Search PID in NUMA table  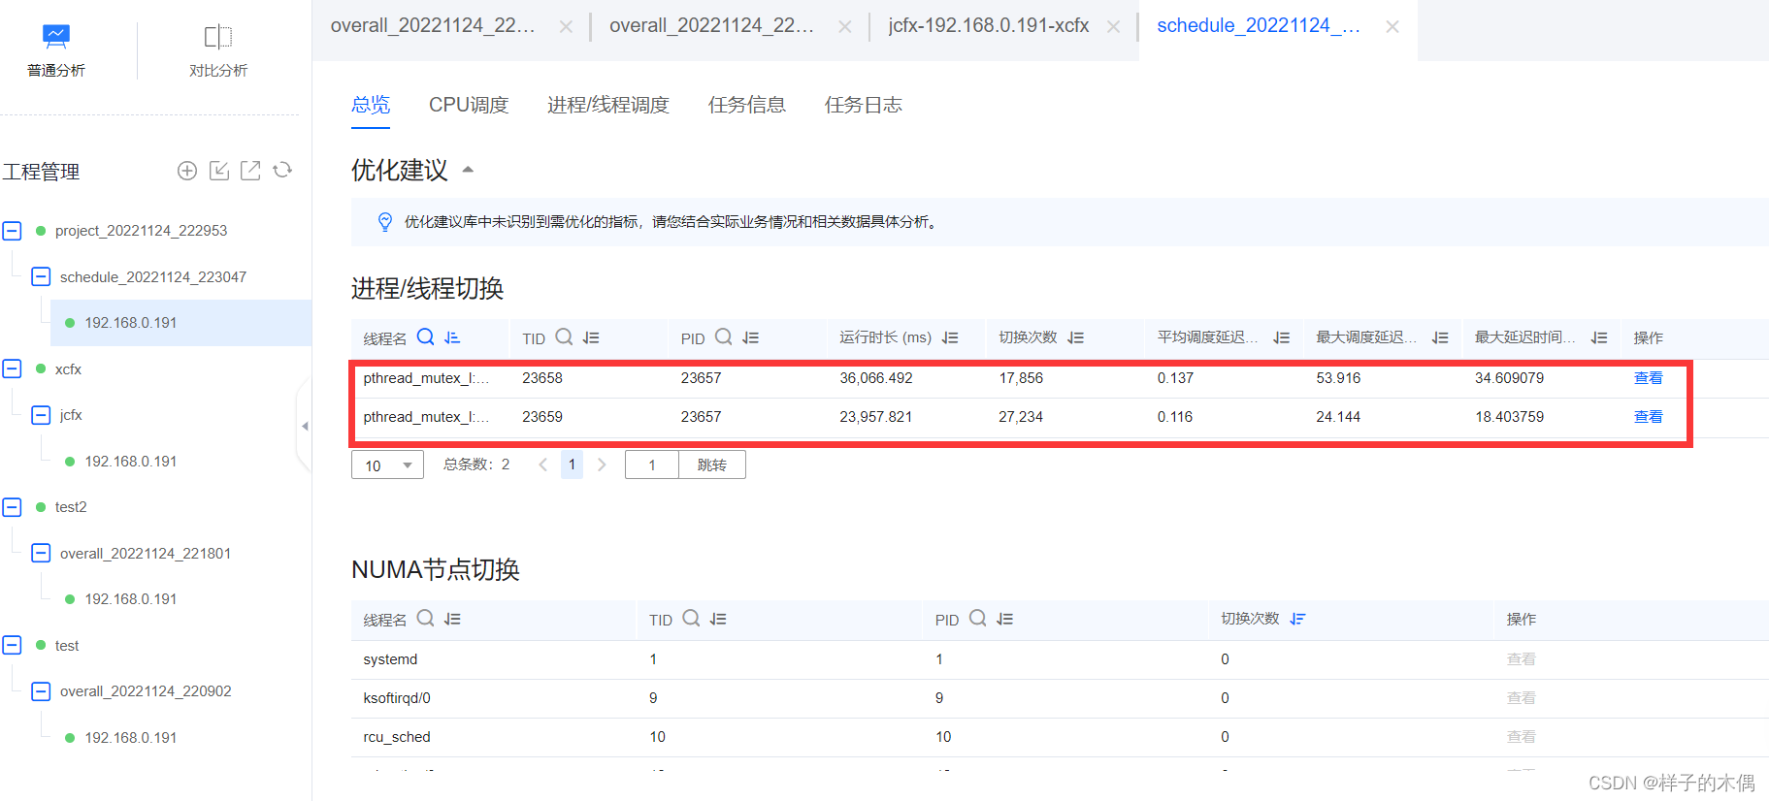click(x=977, y=619)
